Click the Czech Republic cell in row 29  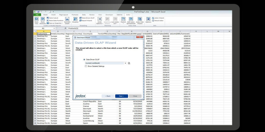click(x=90, y=101)
